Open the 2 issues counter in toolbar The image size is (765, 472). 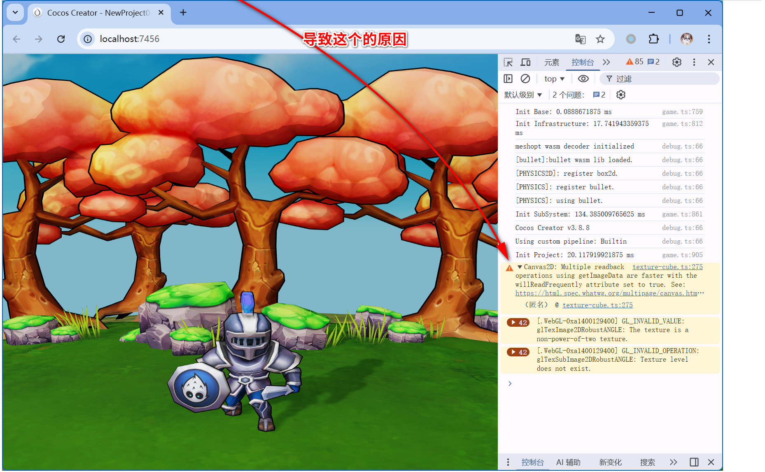tap(653, 62)
